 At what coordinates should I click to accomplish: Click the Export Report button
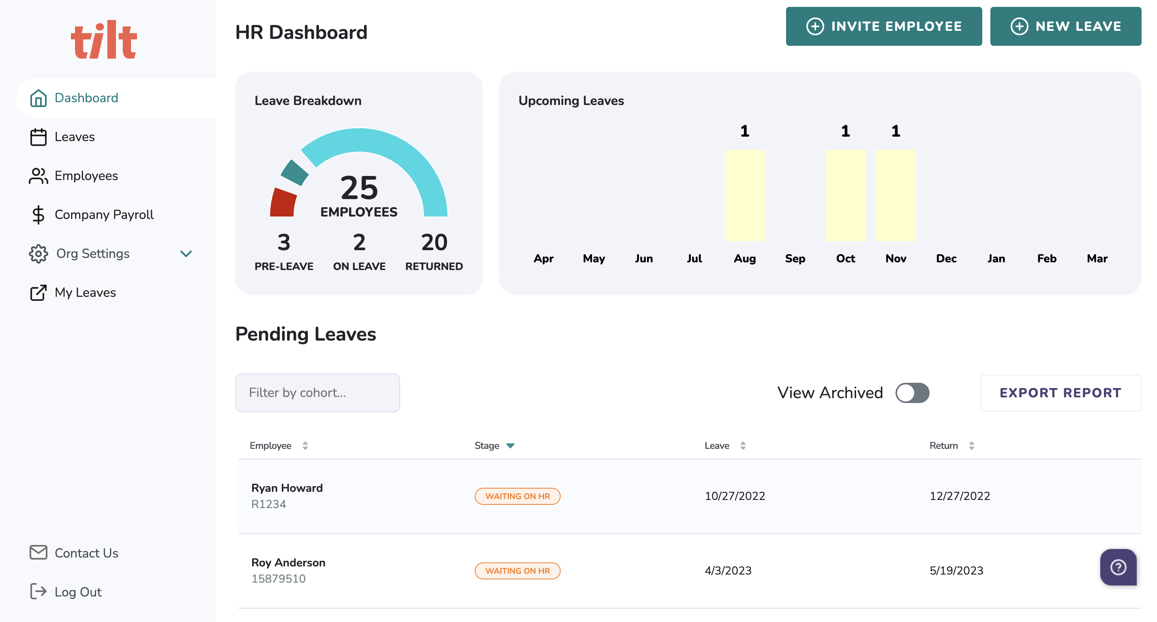1060,393
